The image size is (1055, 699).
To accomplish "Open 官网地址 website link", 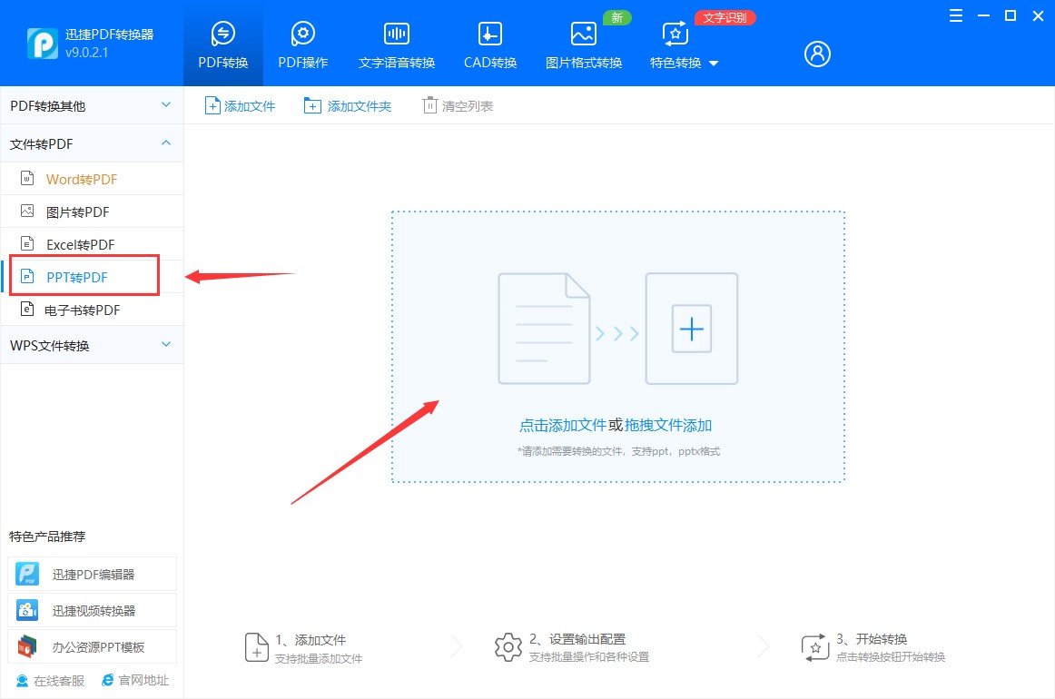I will click(x=135, y=680).
